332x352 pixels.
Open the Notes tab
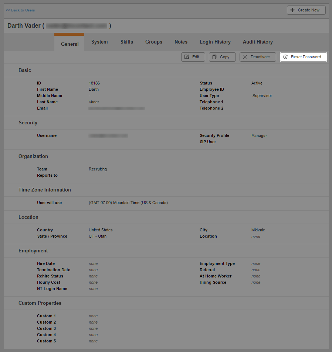pos(181,42)
